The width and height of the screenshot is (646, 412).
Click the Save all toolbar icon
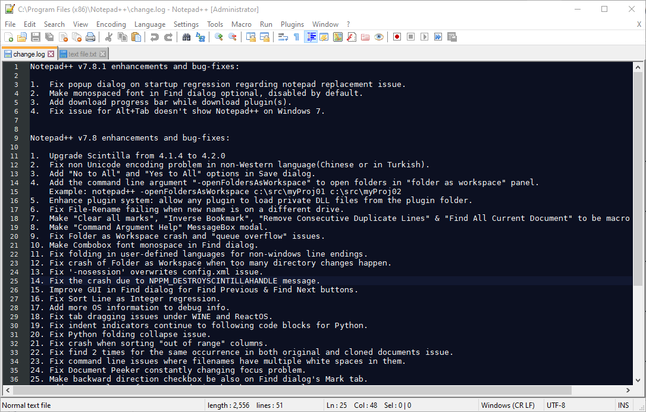click(x=49, y=37)
